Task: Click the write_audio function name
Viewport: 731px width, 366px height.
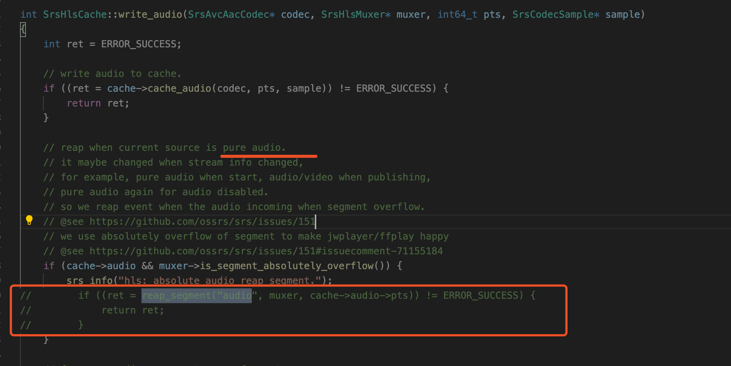Action: coord(150,14)
